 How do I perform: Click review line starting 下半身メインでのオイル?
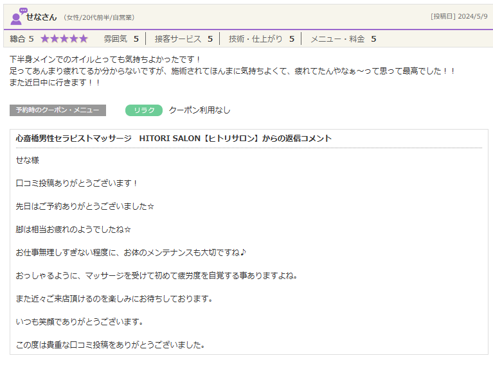point(105,59)
